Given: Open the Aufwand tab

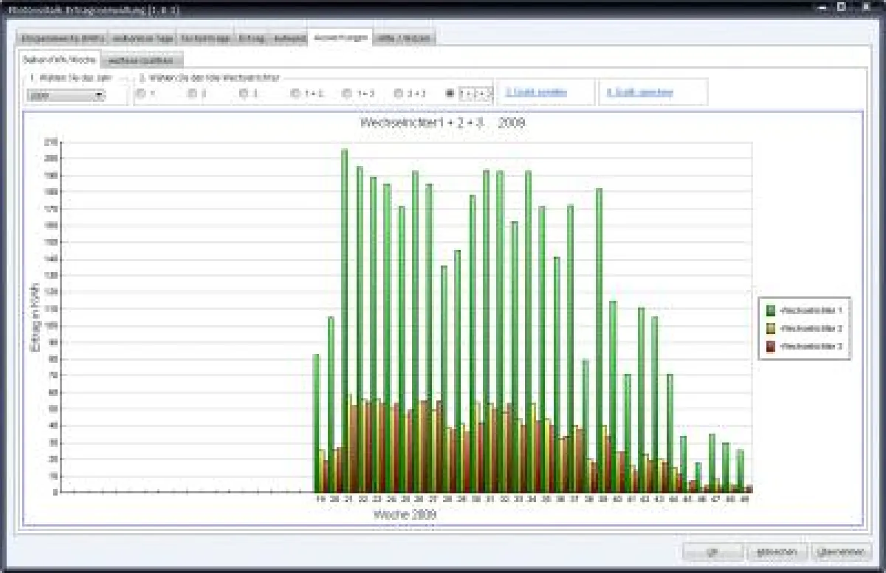Looking at the screenshot, I should coord(287,38).
